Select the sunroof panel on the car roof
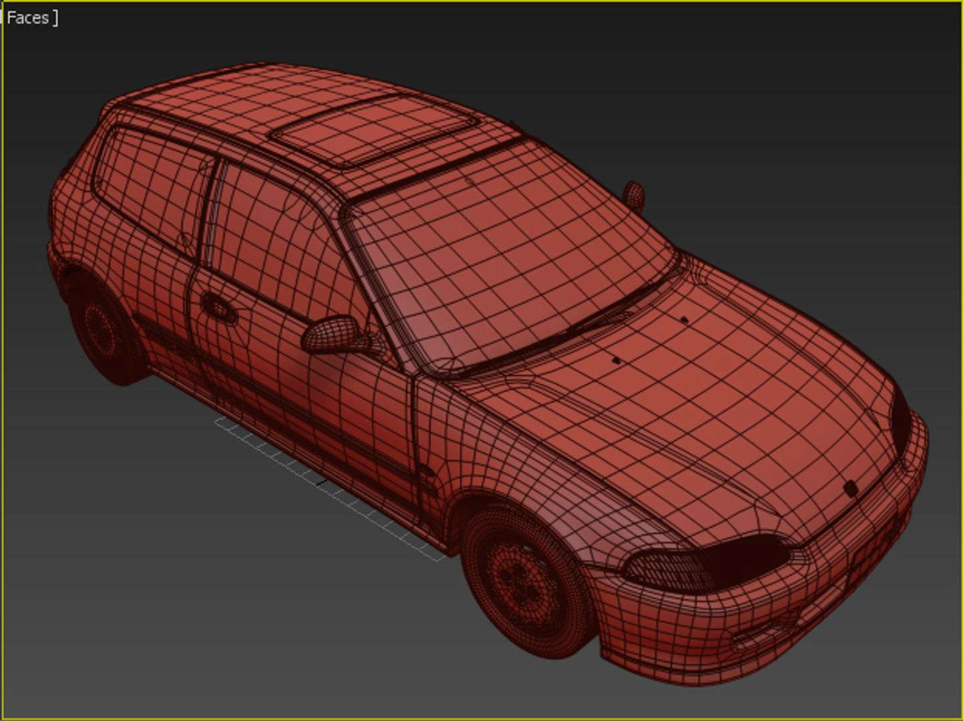Viewport: 963px width, 721px height. pos(375,130)
